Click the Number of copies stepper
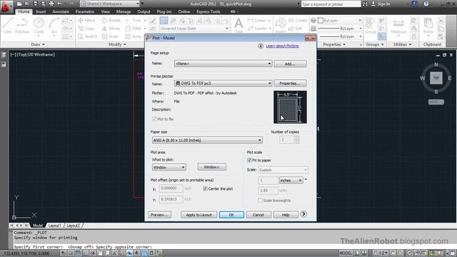The image size is (457, 257). click(x=296, y=140)
